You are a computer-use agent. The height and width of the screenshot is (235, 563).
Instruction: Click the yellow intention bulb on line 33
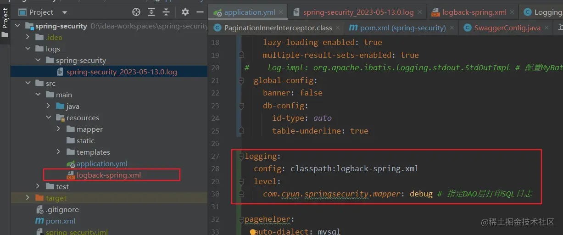coord(252,232)
